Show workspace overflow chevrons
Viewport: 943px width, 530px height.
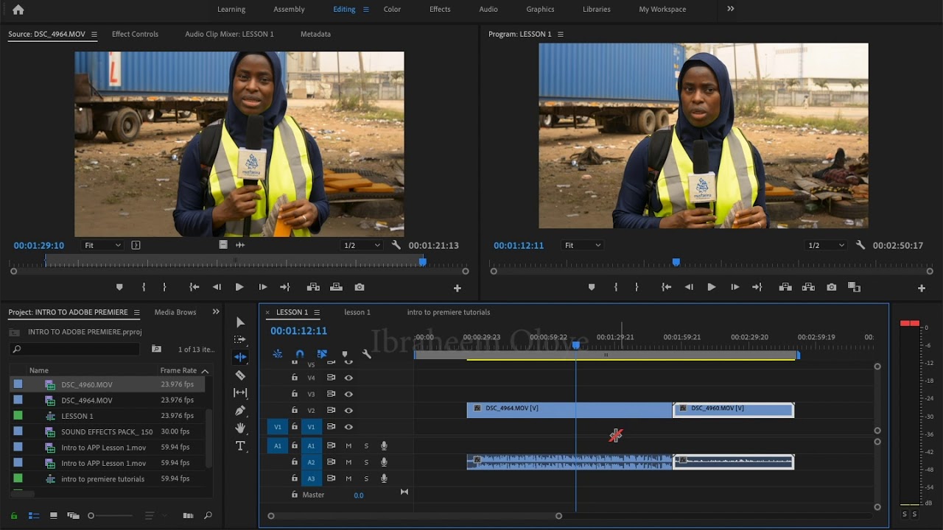[730, 9]
